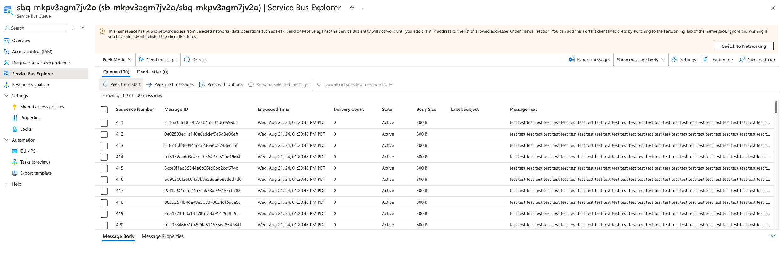Viewport: 782px width, 253px height.
Task: Select checkbox for sequence number 413
Action: coord(104,146)
